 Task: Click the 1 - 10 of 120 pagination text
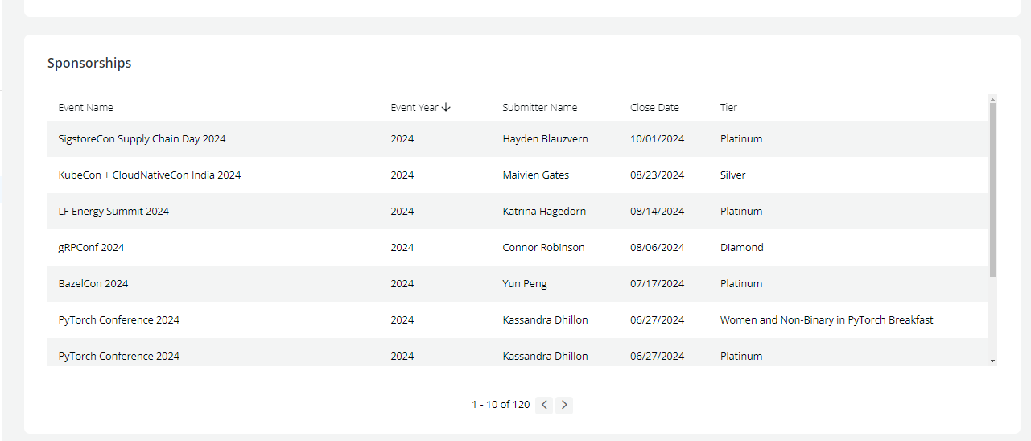[500, 405]
